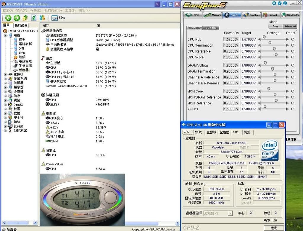This screenshot has width=303, height=231.
Task: Click the 儲存 storage icon in tree
Action: click(x=10, y=96)
